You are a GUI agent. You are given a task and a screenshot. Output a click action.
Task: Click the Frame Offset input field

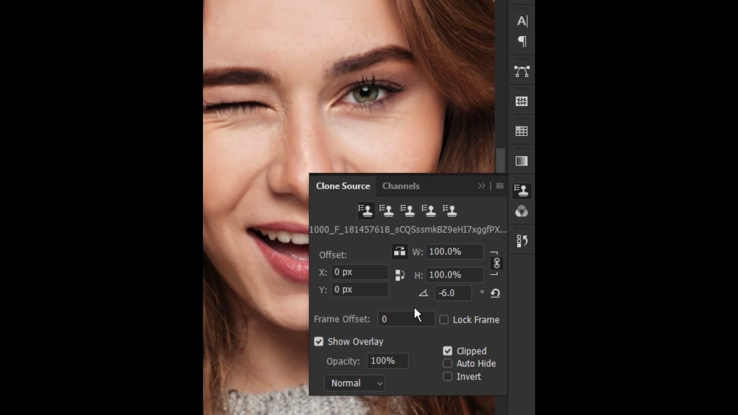point(406,319)
